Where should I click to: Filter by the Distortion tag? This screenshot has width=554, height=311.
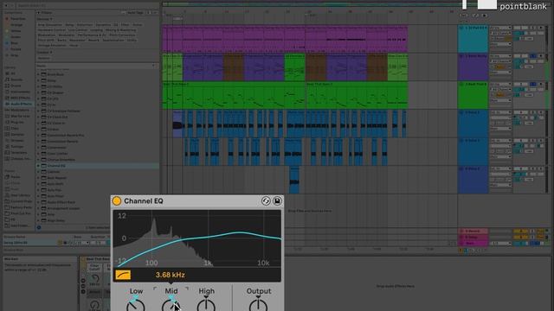85,25
